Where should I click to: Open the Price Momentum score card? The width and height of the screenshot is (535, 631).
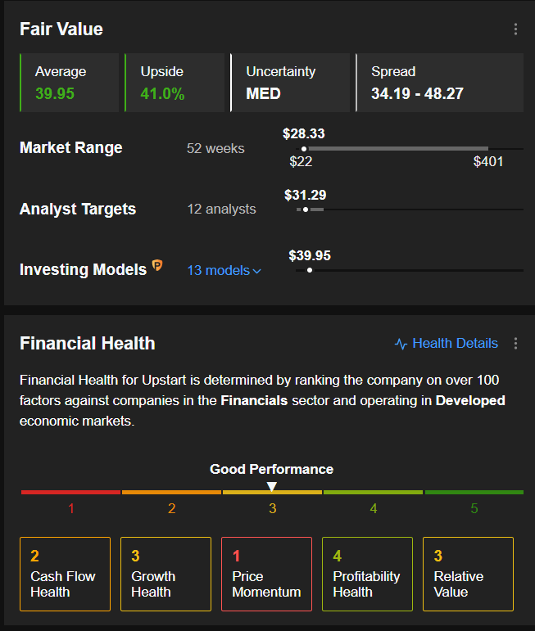(x=266, y=574)
